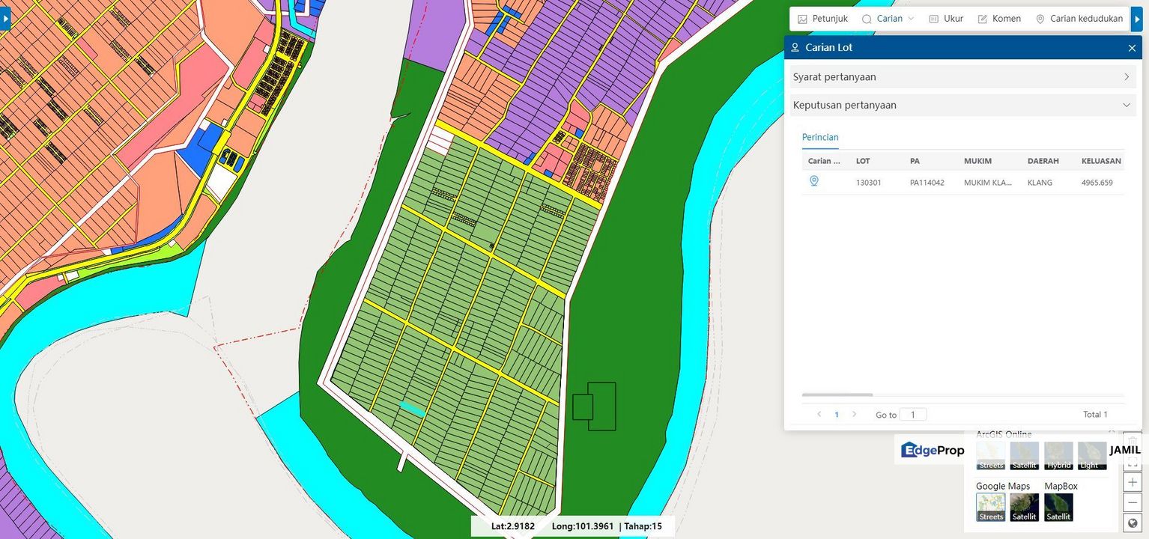Select the Perincian tab

click(x=820, y=138)
